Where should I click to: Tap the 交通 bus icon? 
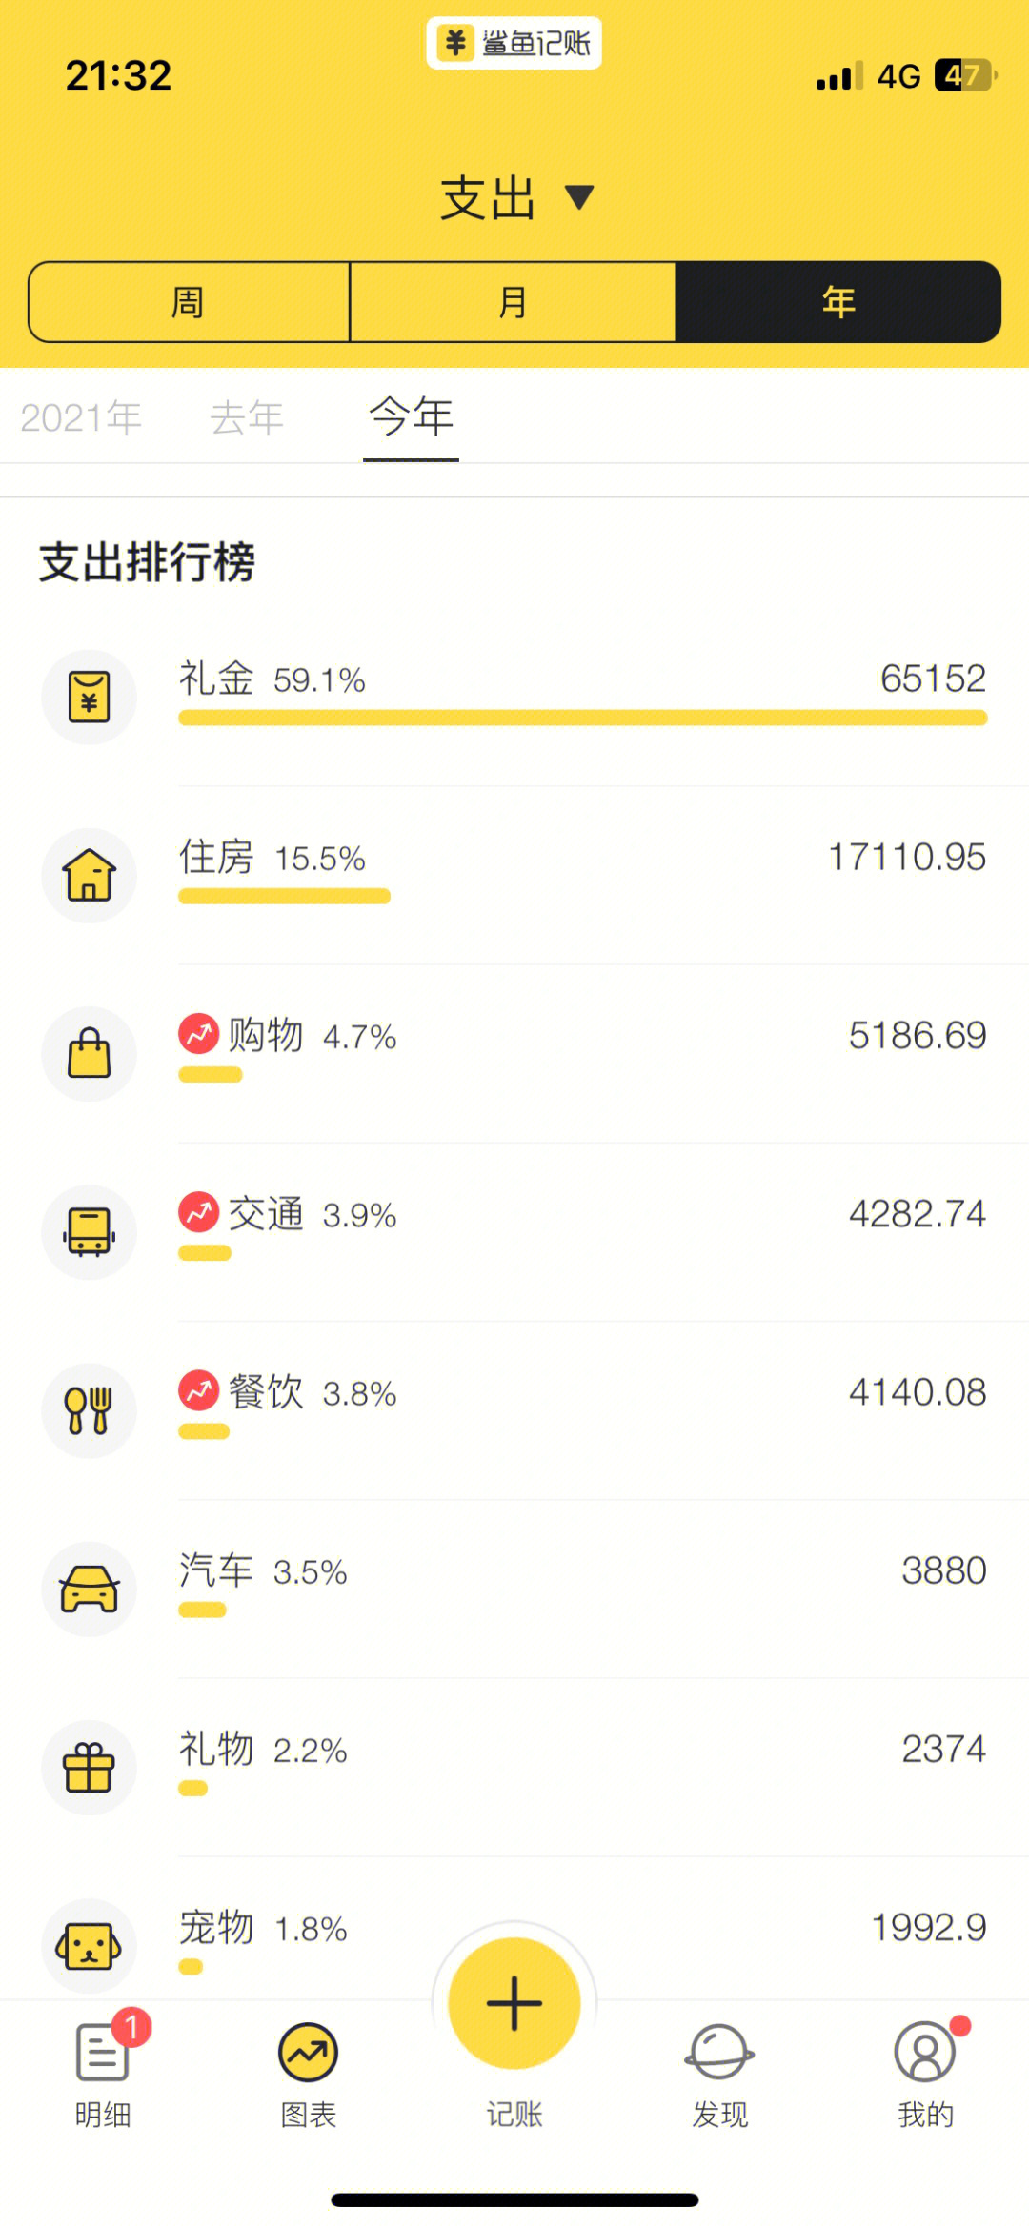[89, 1232]
